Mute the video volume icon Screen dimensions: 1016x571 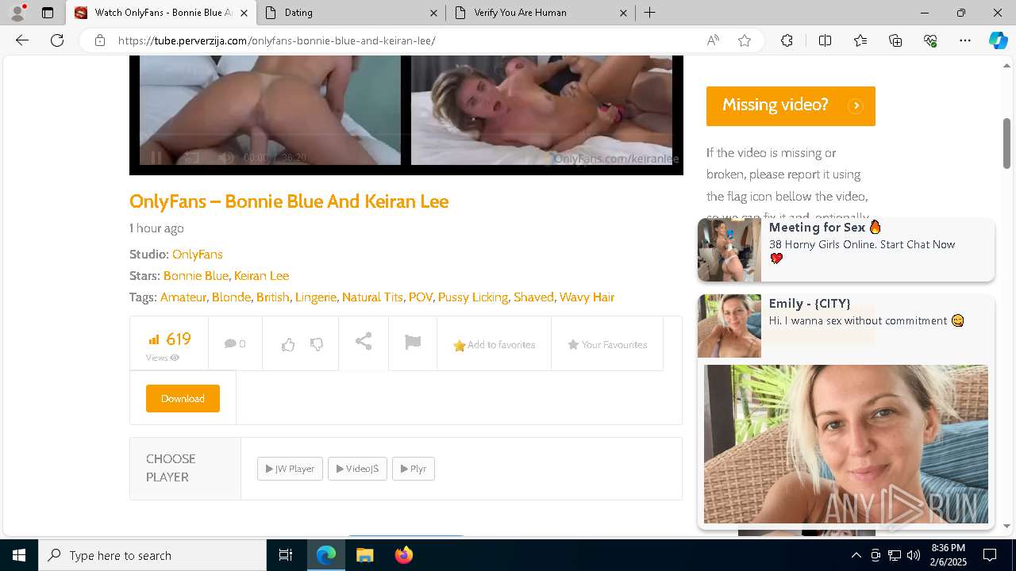[x=226, y=157]
